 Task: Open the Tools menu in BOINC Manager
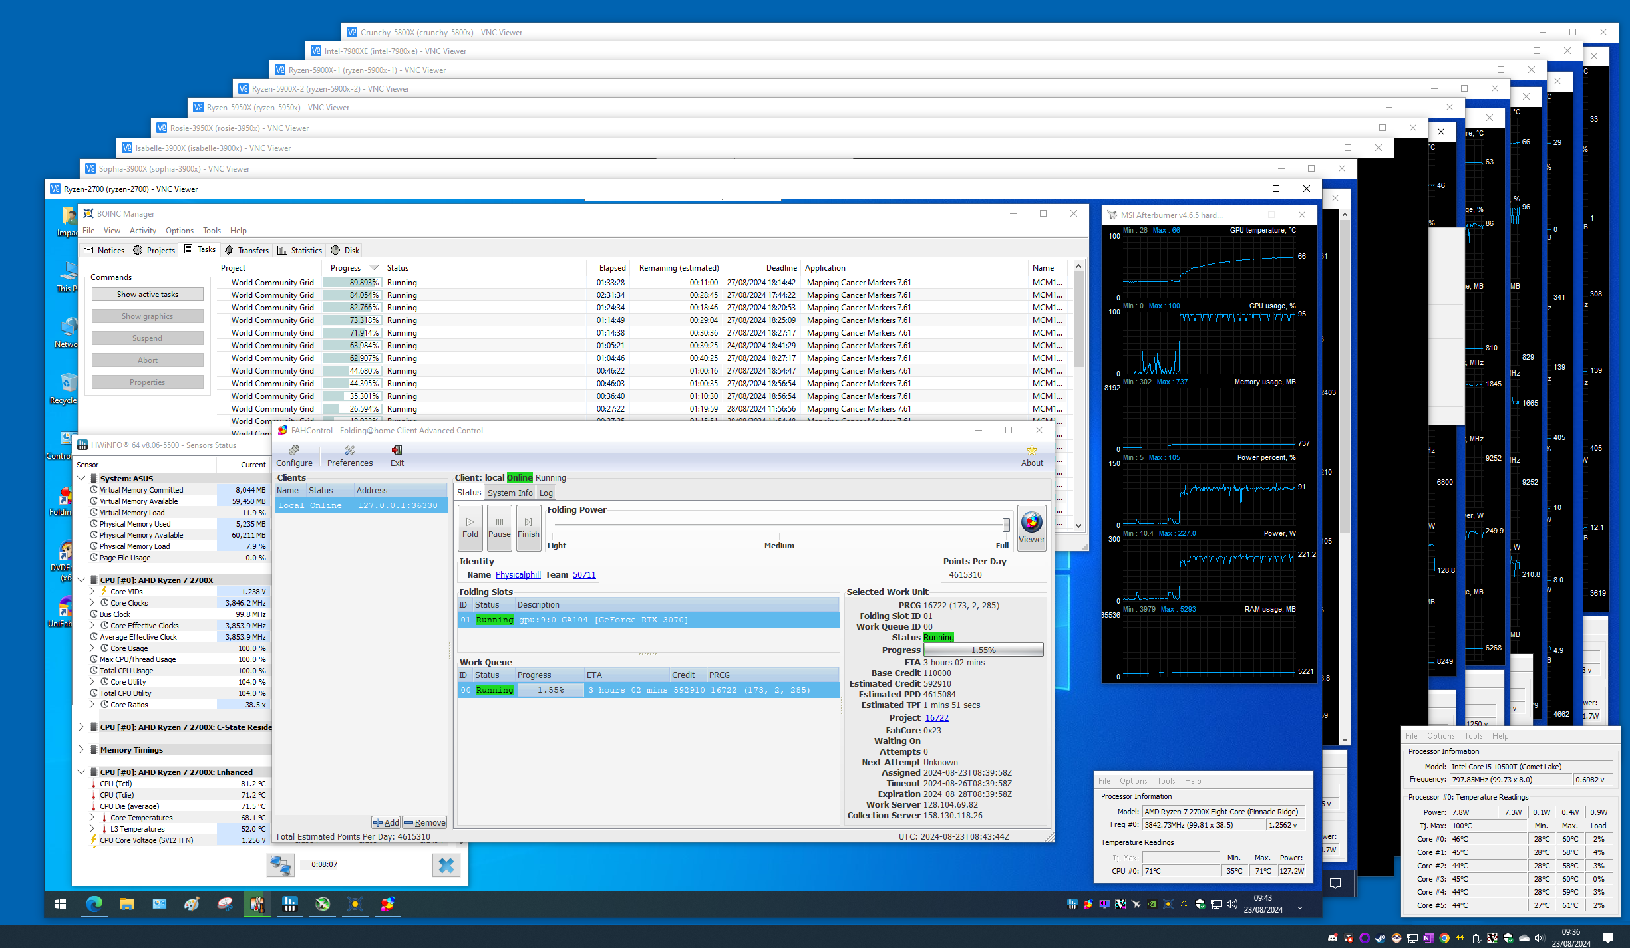pos(212,231)
